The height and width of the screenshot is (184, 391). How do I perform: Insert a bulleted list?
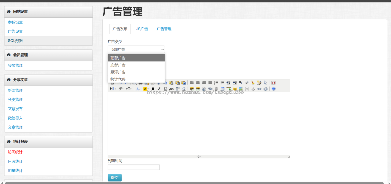(x=223, y=83)
